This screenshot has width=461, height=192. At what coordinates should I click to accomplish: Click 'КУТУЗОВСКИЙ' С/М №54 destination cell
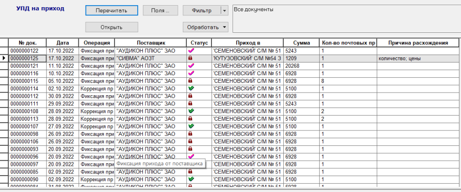pyautogui.click(x=247, y=58)
